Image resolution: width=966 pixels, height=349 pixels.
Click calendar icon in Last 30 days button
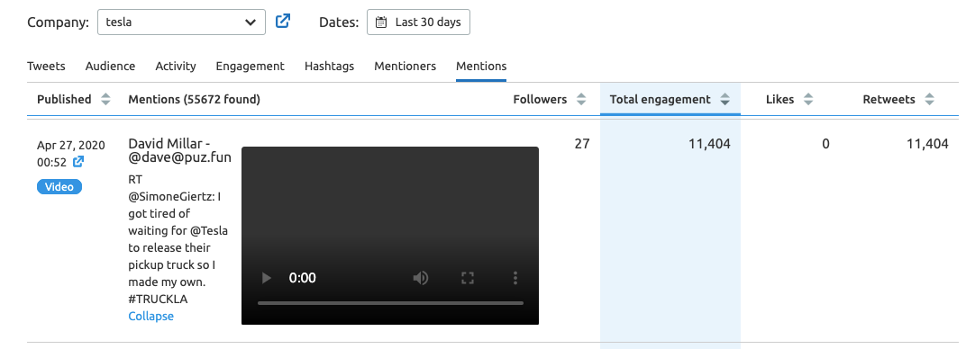click(x=381, y=22)
